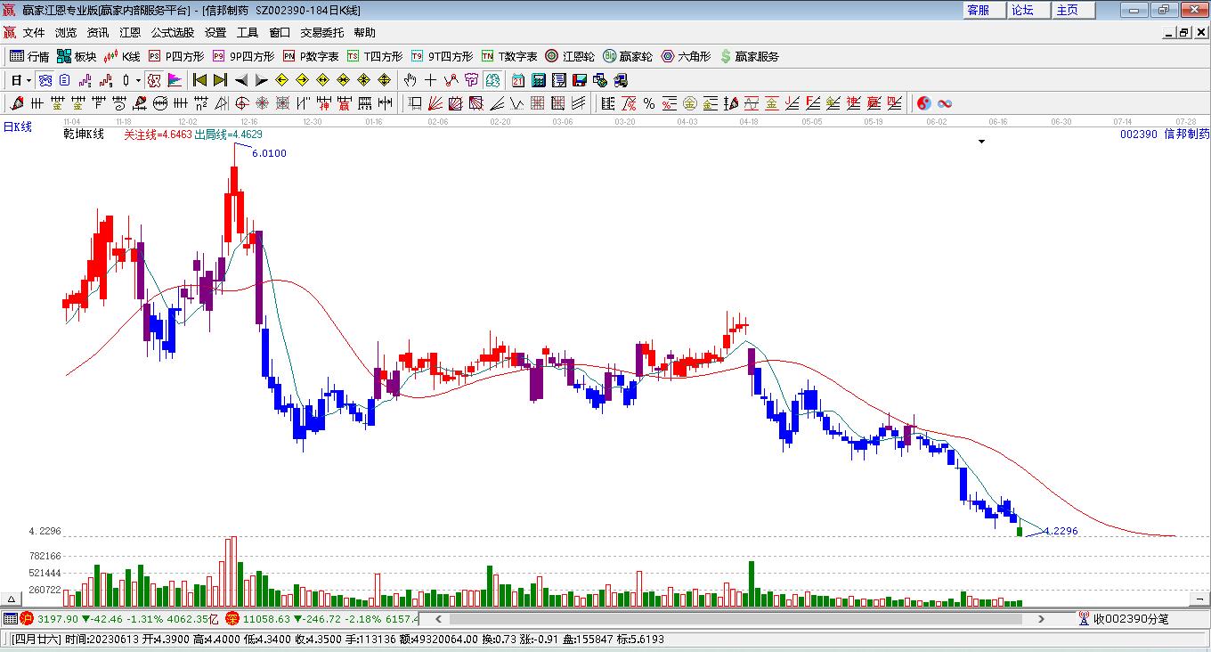Click the yellow diamond right-arrow icon

(302, 80)
